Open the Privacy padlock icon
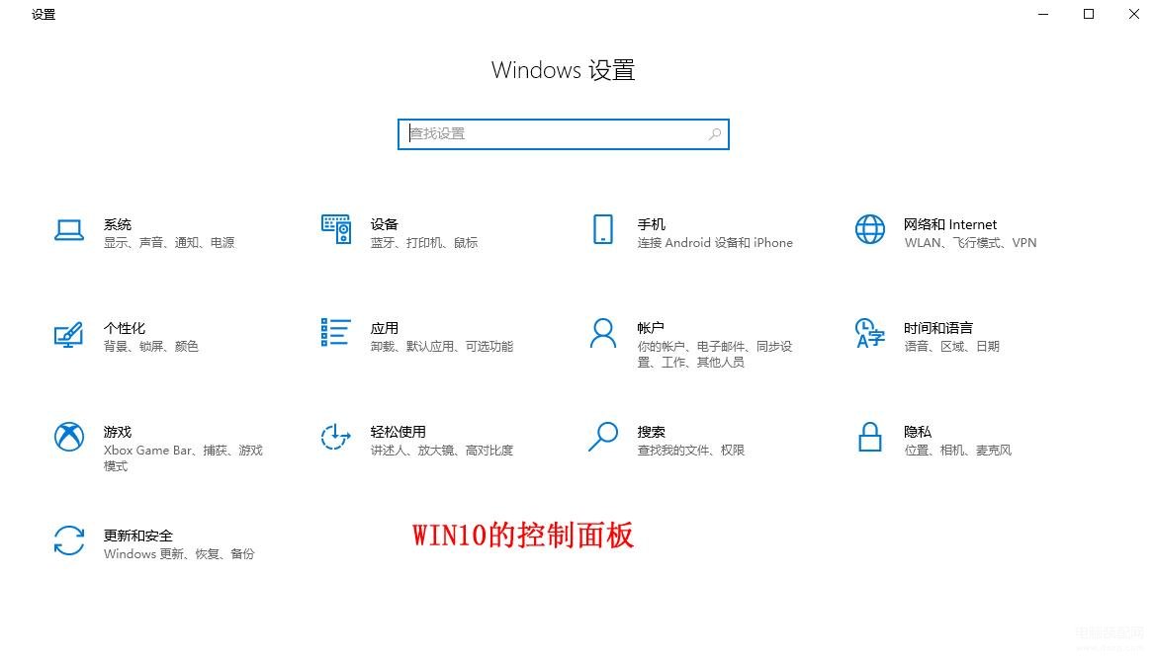The height and width of the screenshot is (661, 1154). [x=870, y=437]
